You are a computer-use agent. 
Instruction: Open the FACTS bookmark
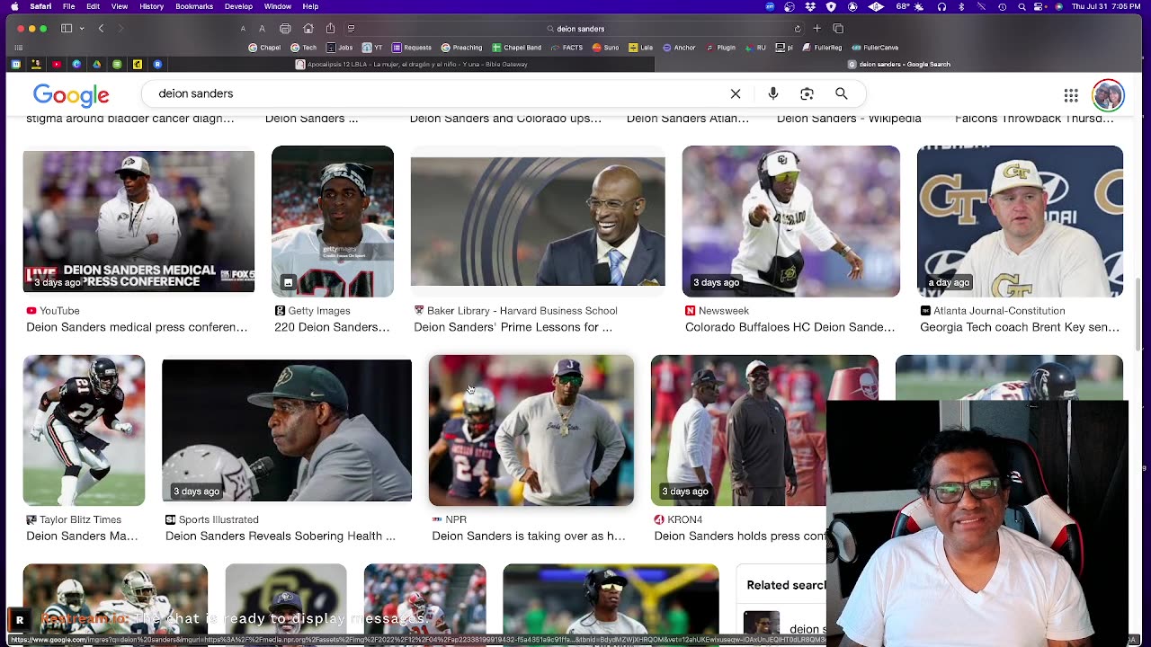pos(567,48)
